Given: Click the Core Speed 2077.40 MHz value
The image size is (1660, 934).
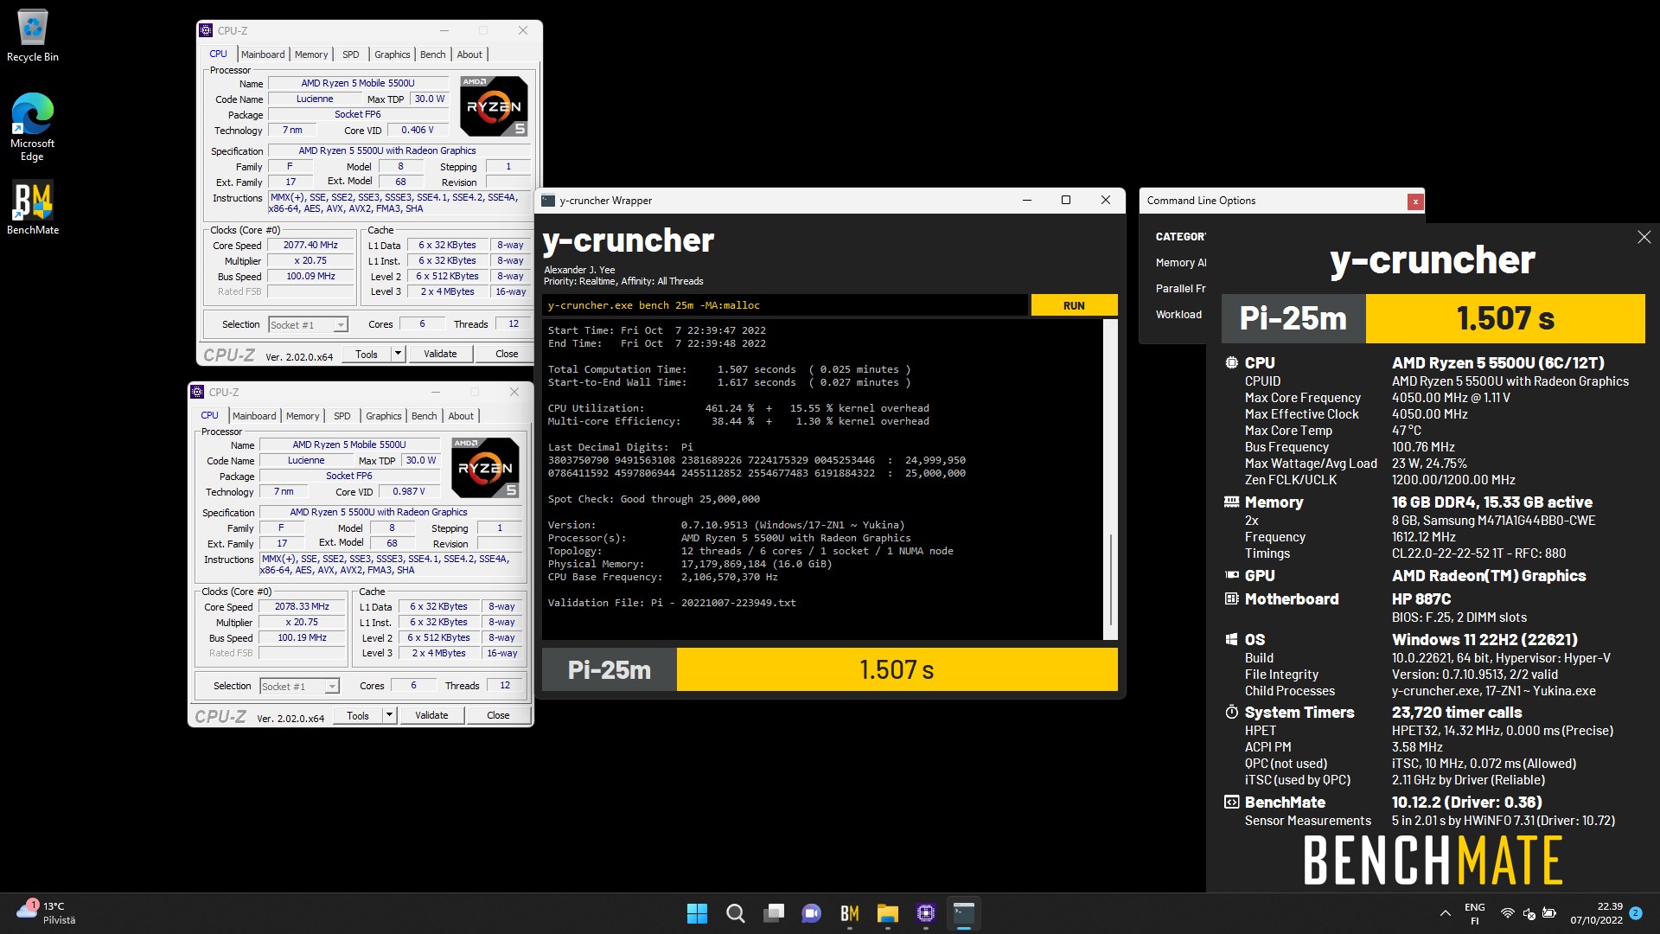Looking at the screenshot, I should point(310,246).
